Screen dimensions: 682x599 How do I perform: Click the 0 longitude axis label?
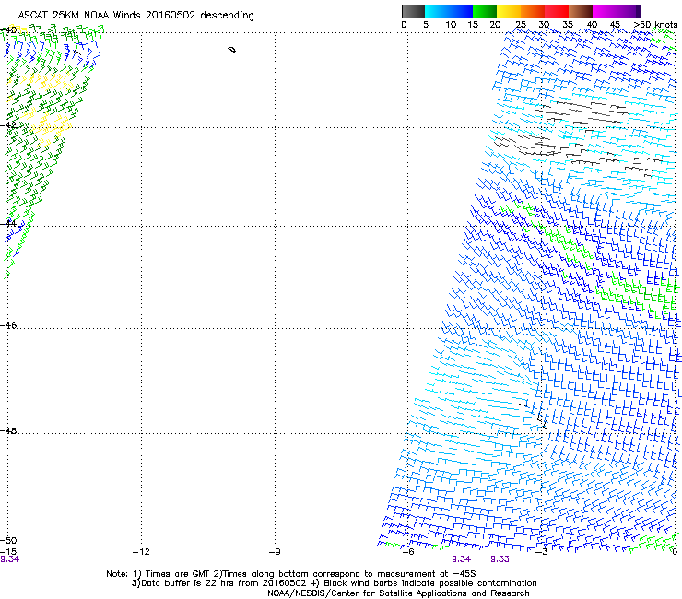tap(675, 552)
